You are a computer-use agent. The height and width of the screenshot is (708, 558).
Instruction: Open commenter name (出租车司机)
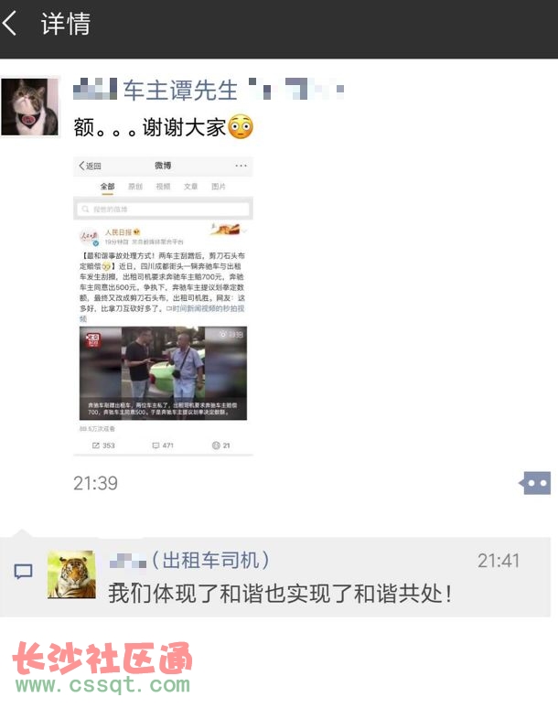point(210,561)
